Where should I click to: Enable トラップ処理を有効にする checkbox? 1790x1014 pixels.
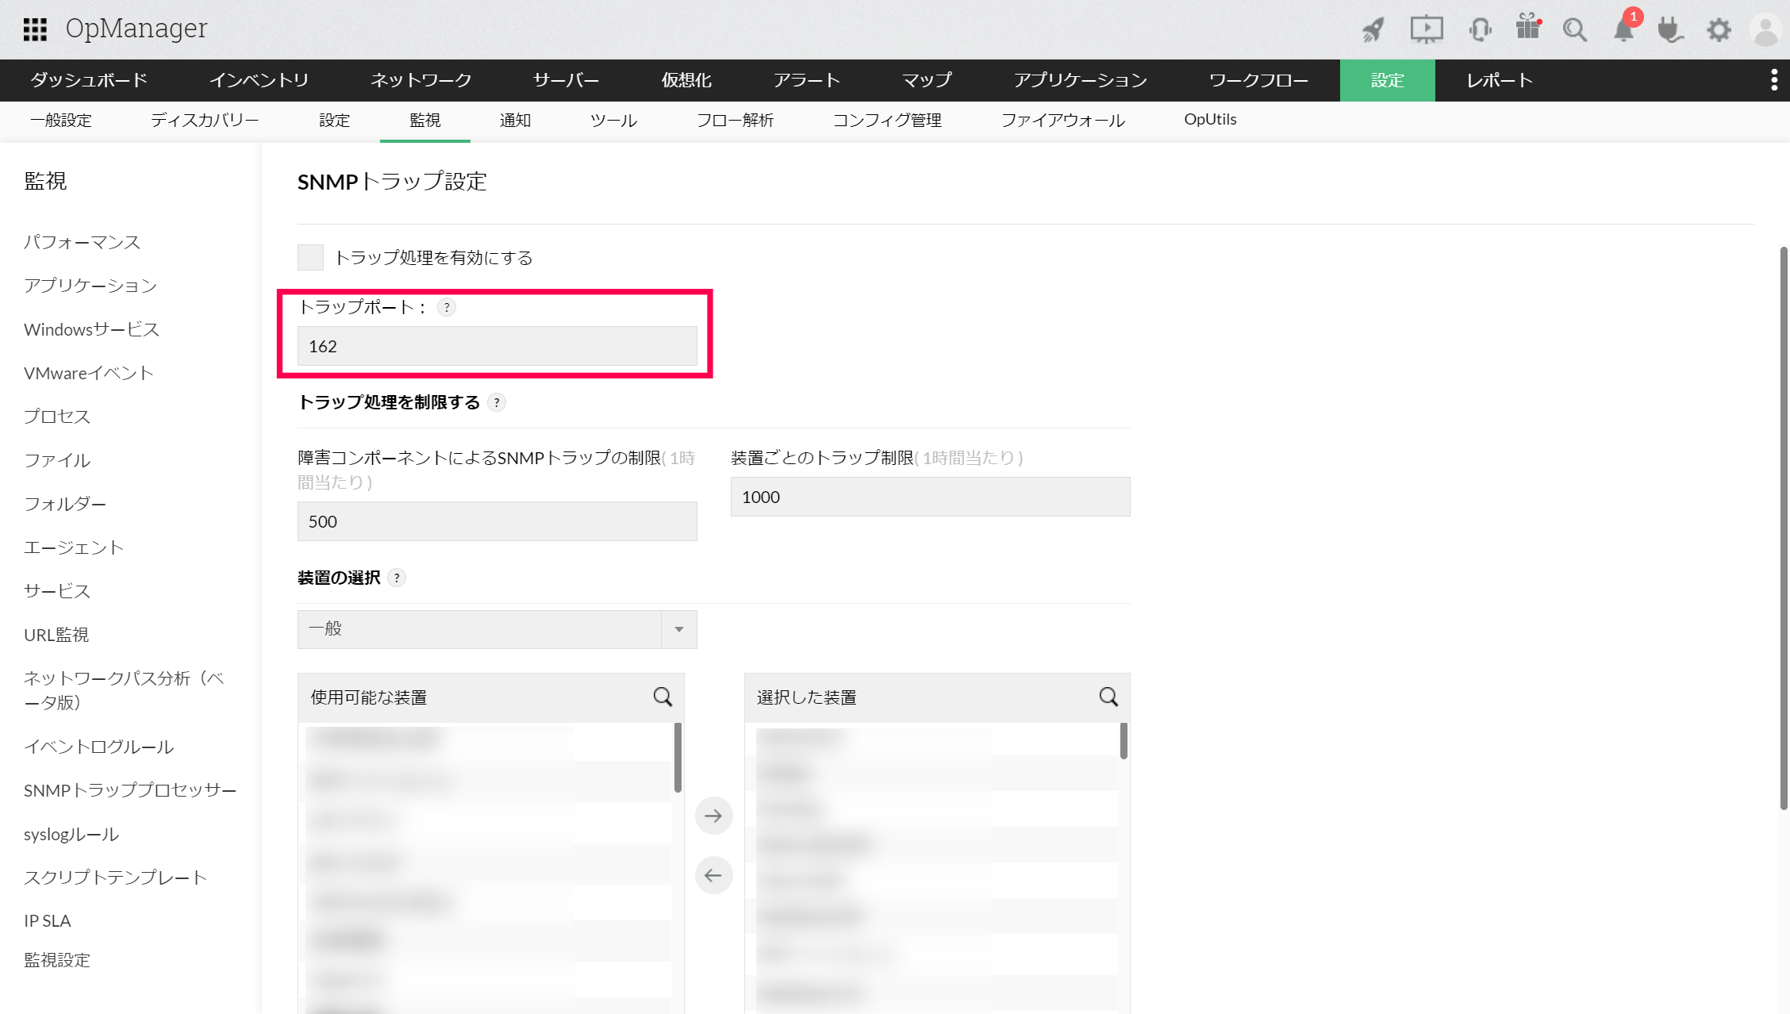[x=310, y=257]
